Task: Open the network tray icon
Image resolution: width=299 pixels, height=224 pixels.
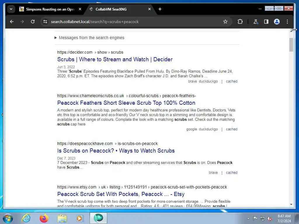Action: (263, 218)
